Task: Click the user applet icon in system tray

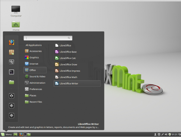Action: click(x=155, y=134)
